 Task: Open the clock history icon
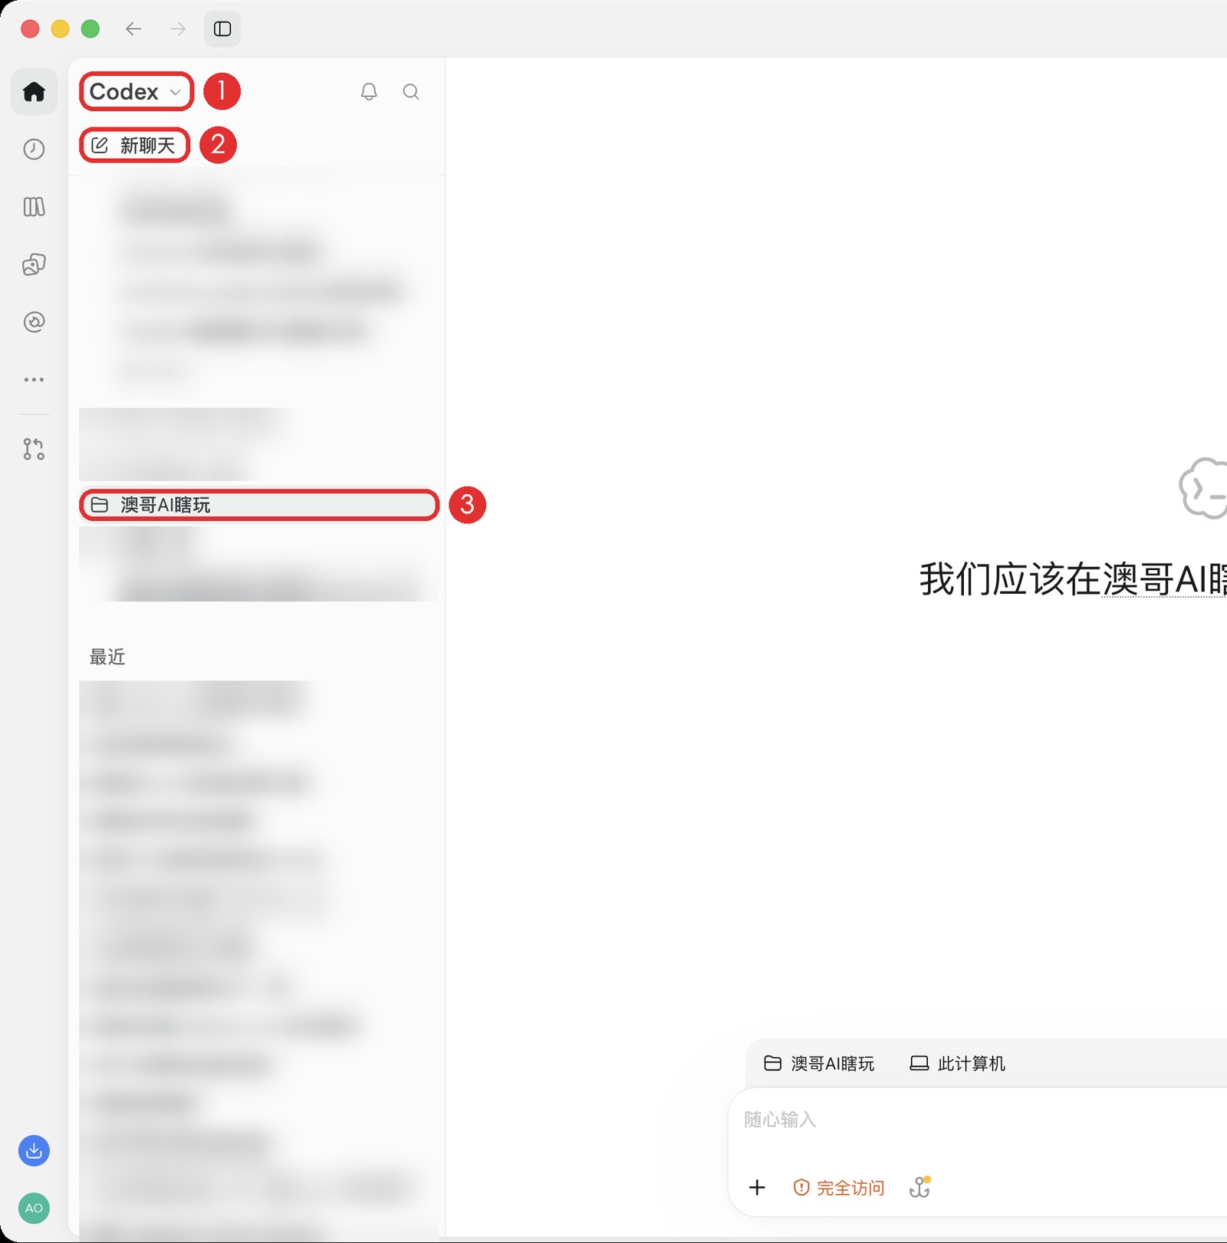pyautogui.click(x=34, y=150)
